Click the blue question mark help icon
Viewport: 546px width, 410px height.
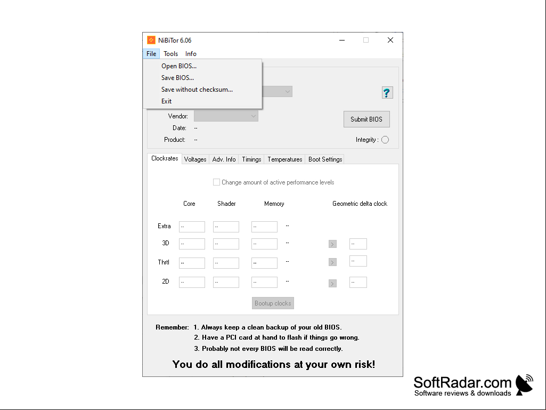point(387,93)
